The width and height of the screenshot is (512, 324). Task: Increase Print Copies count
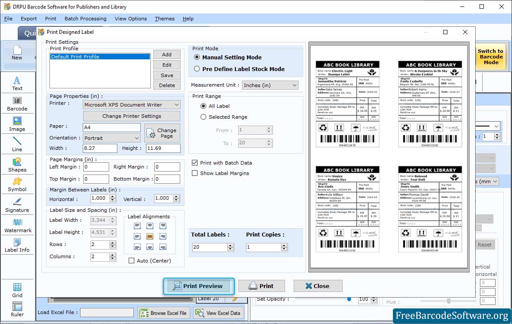point(285,245)
